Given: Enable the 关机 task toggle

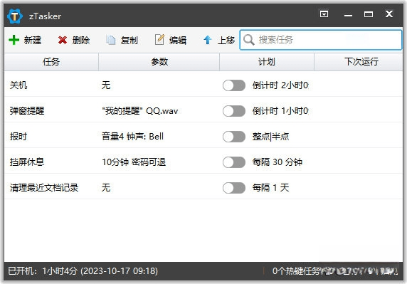Looking at the screenshot, I should pyautogui.click(x=234, y=85).
